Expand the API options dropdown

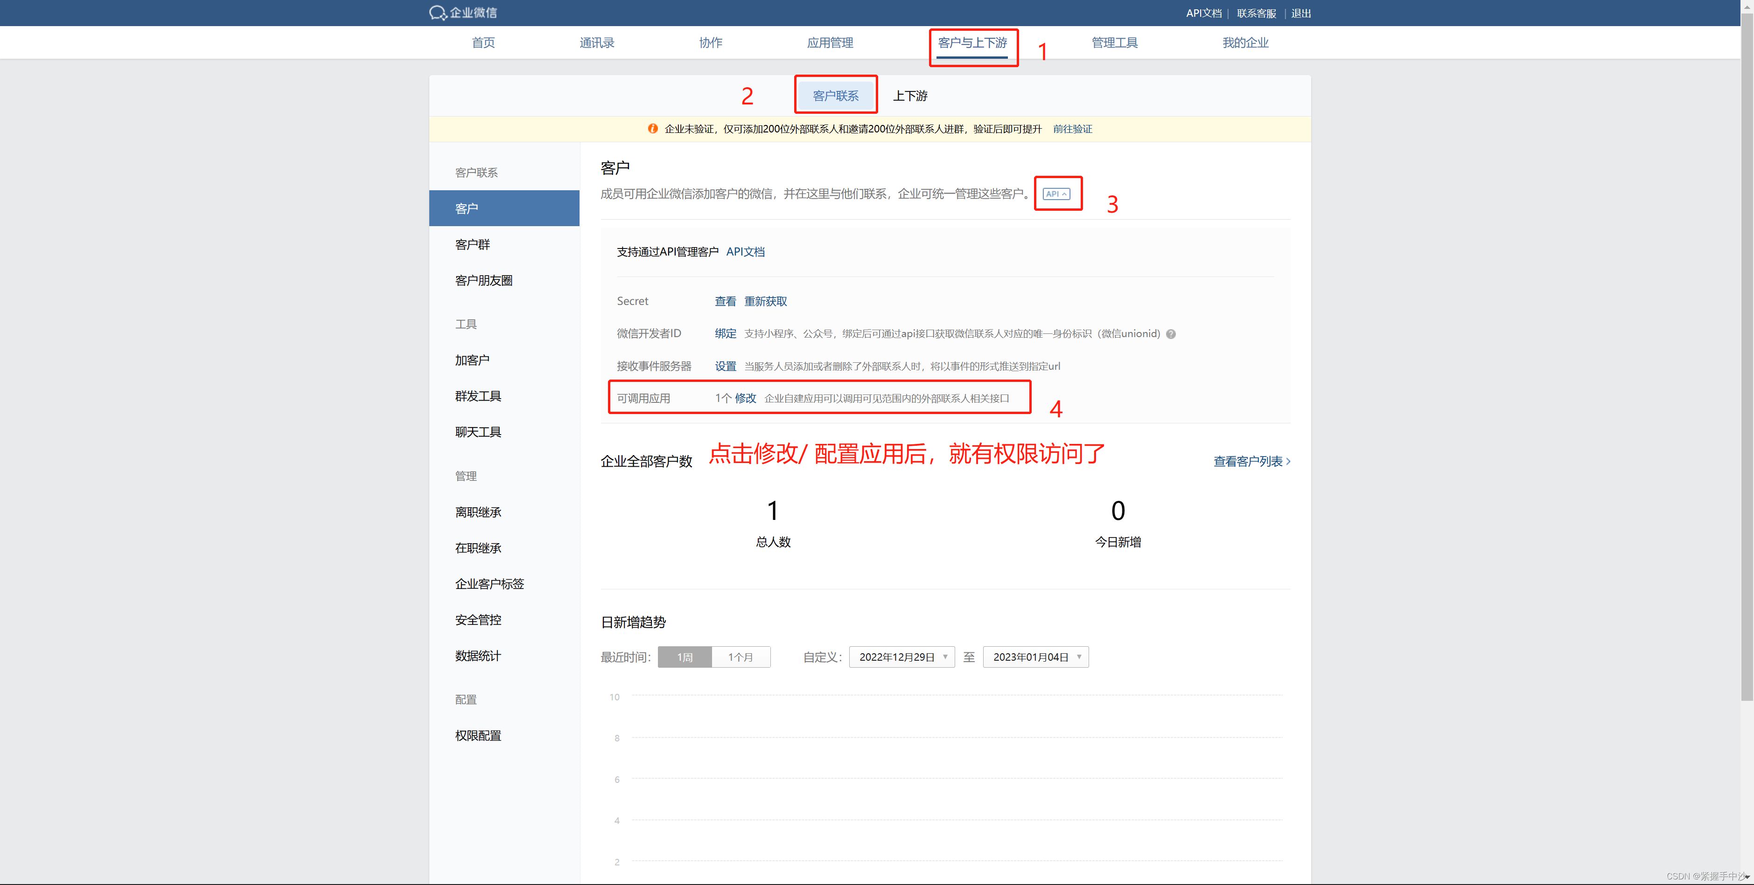[1057, 193]
